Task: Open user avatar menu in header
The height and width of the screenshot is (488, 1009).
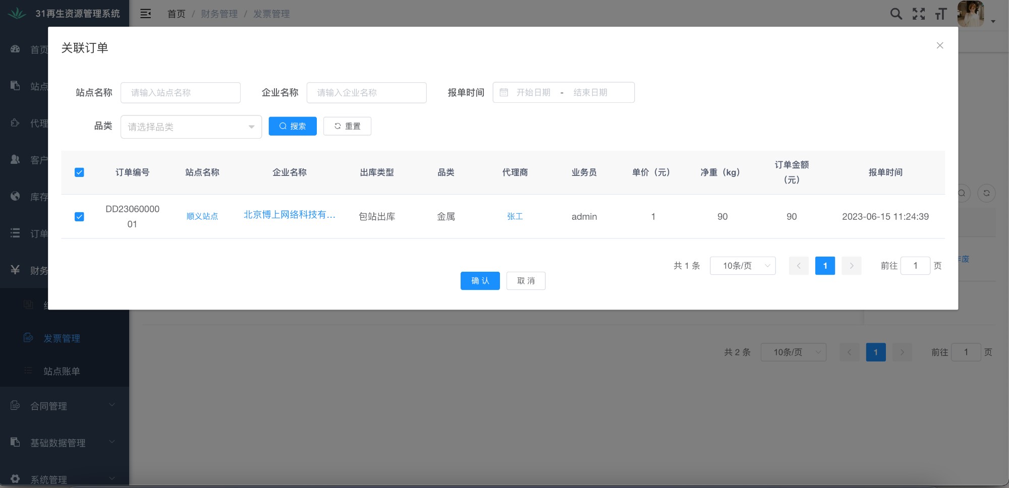Action: (x=971, y=14)
